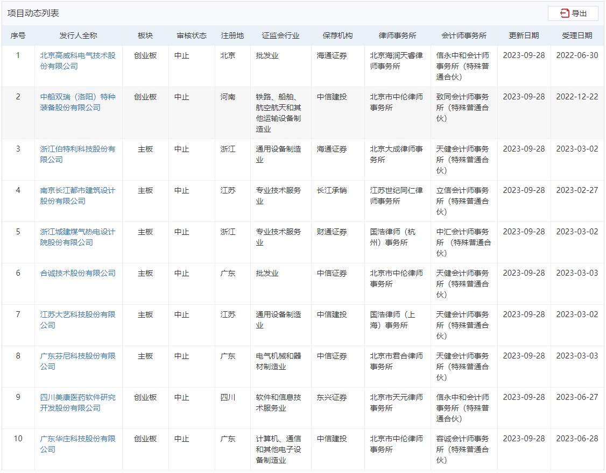Click 容诚会计师事务所 accounting firm cell
Screen dimensions: 606x473
tap(463, 449)
